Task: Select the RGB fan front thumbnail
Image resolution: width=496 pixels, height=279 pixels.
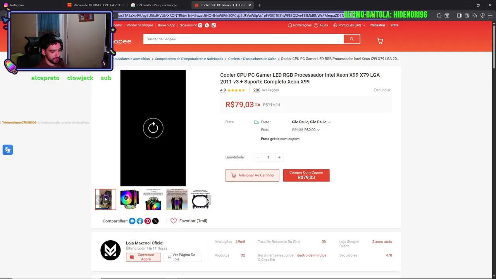Action: [129, 200]
